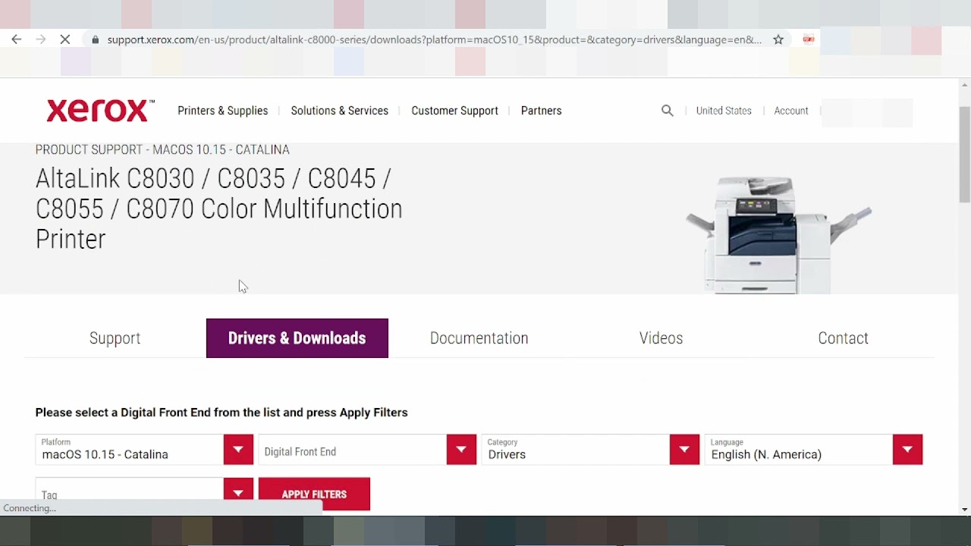Go back using the browser back arrow
The height and width of the screenshot is (546, 971).
[x=17, y=39]
